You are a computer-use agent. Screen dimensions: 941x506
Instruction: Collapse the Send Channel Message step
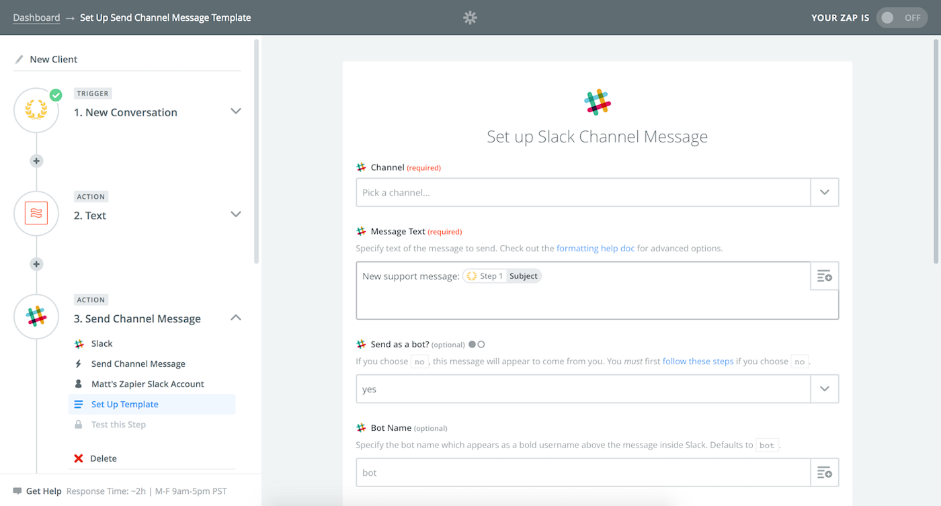pyautogui.click(x=236, y=317)
